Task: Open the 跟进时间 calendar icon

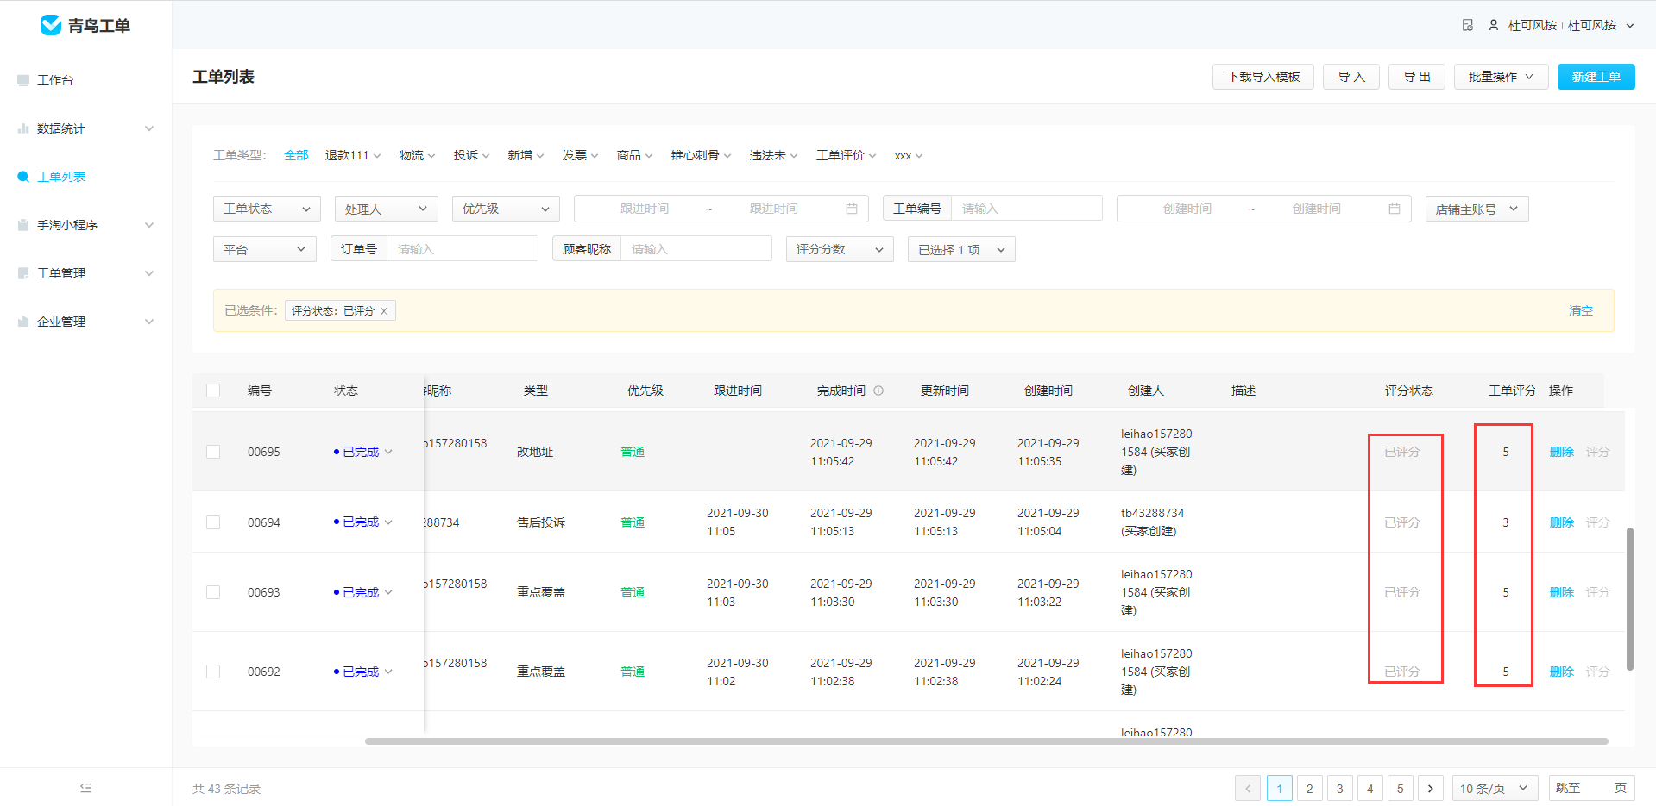Action: [x=852, y=209]
